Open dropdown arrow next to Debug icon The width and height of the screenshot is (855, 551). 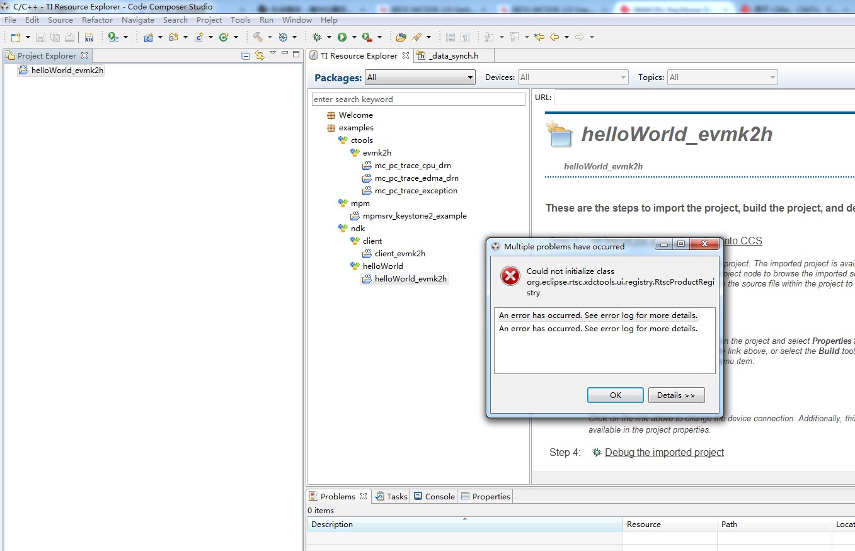pyautogui.click(x=328, y=37)
